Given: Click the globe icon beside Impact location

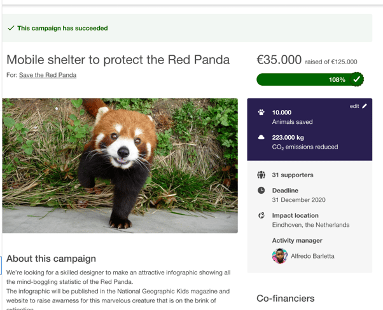Looking at the screenshot, I should (x=261, y=215).
